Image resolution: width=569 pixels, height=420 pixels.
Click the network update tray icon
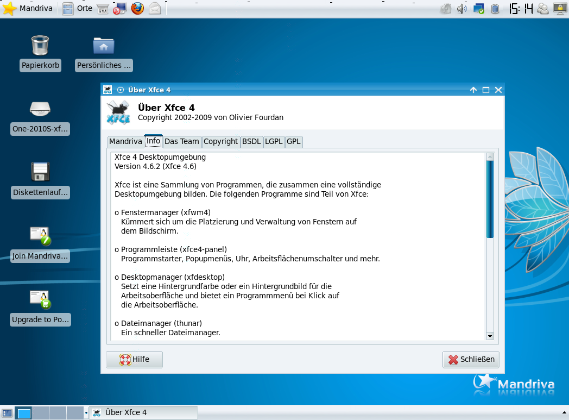479,8
